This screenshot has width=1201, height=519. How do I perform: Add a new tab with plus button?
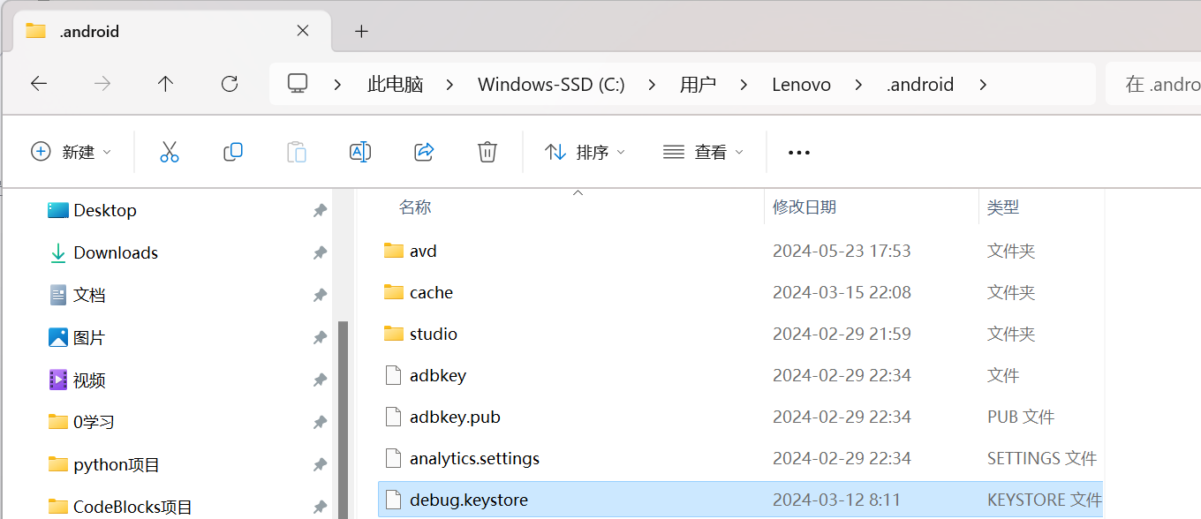pos(361,31)
